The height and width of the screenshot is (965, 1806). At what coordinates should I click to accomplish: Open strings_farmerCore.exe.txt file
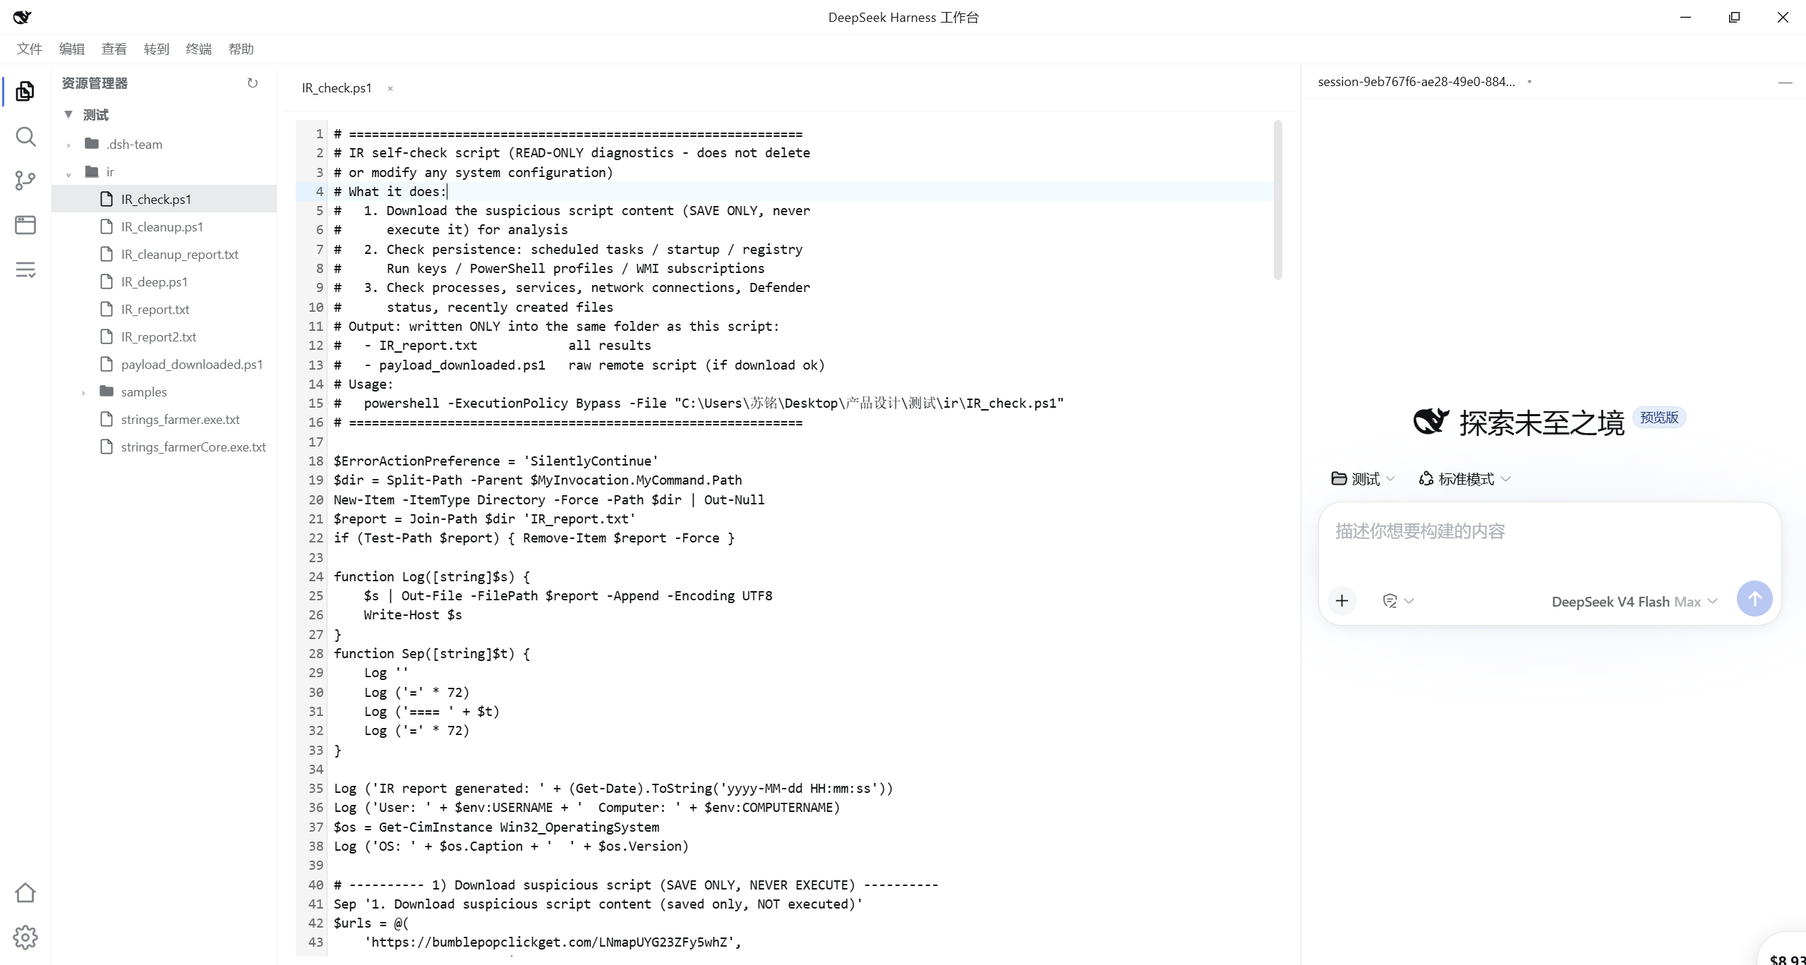pyautogui.click(x=164, y=447)
